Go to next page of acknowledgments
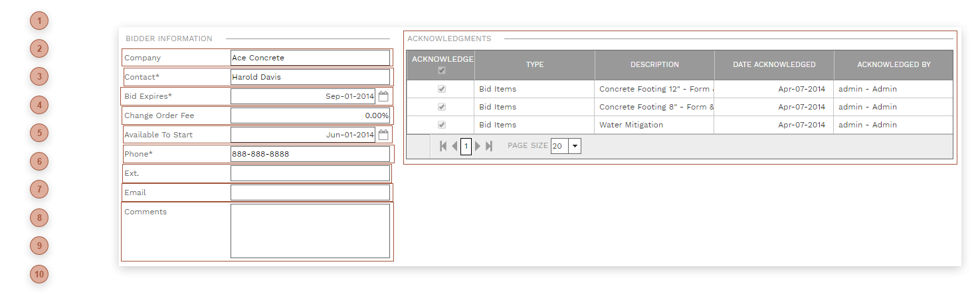Screen dimensions: 974x300 [478, 146]
